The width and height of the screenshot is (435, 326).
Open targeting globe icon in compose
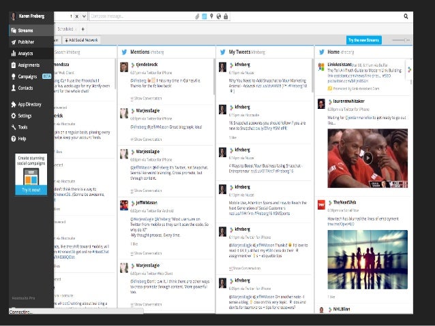pyautogui.click(x=219, y=16)
